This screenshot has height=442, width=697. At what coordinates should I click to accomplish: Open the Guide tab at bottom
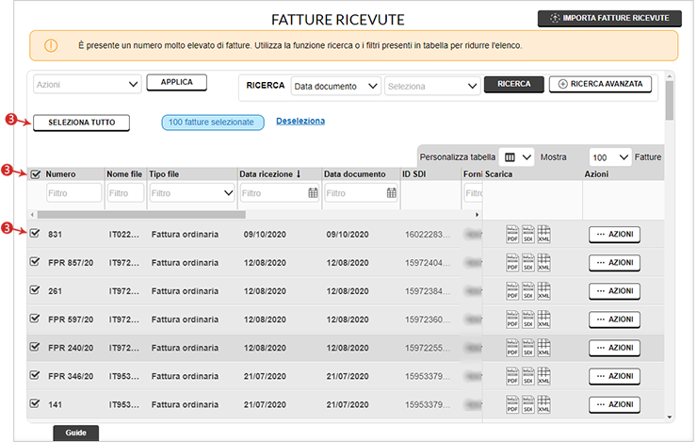tap(76, 433)
